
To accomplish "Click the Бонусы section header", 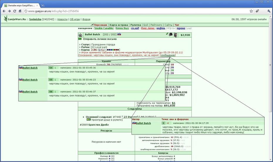I will [x=163, y=153].
